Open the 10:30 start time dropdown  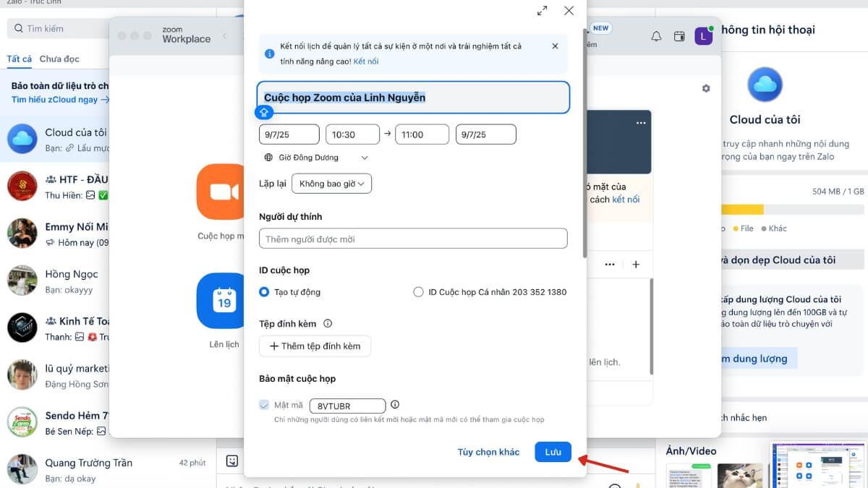point(352,134)
